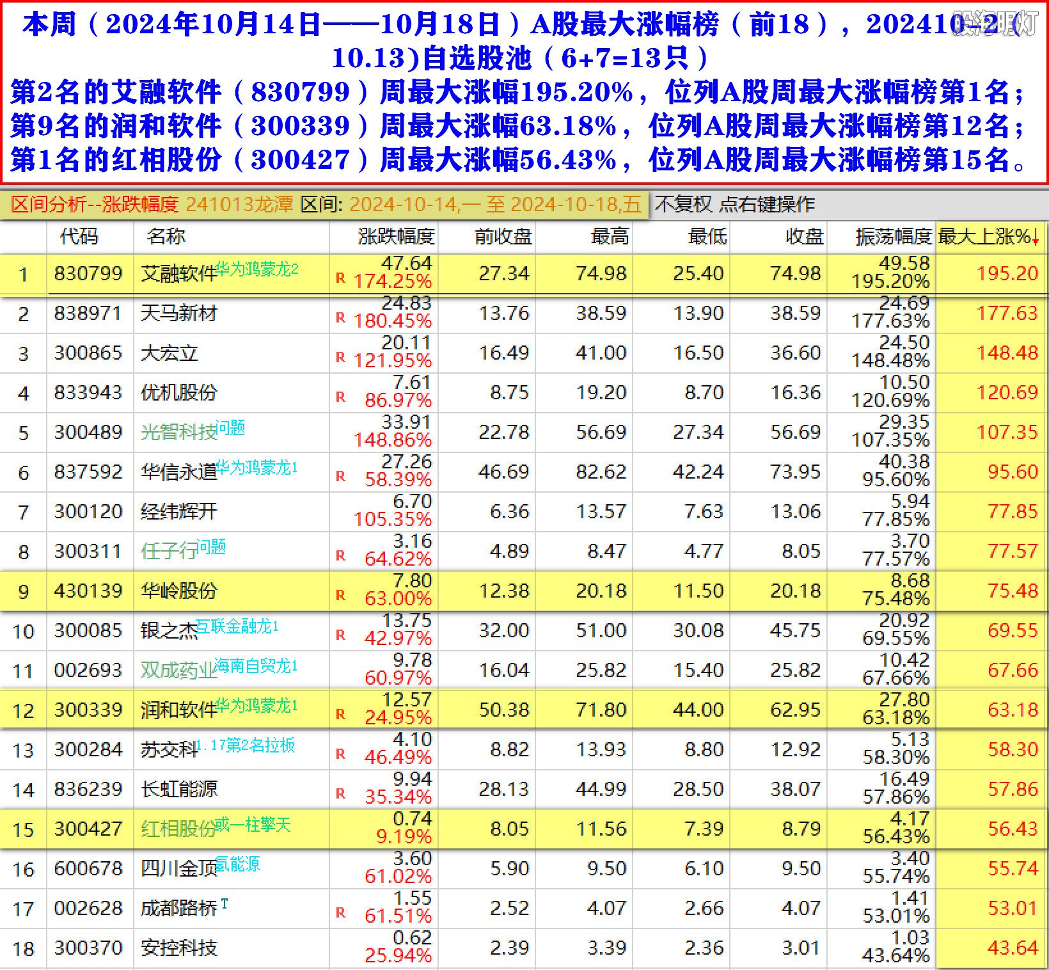The image size is (1049, 970).
Task: Select stock name 银之杰
Action: click(x=170, y=631)
